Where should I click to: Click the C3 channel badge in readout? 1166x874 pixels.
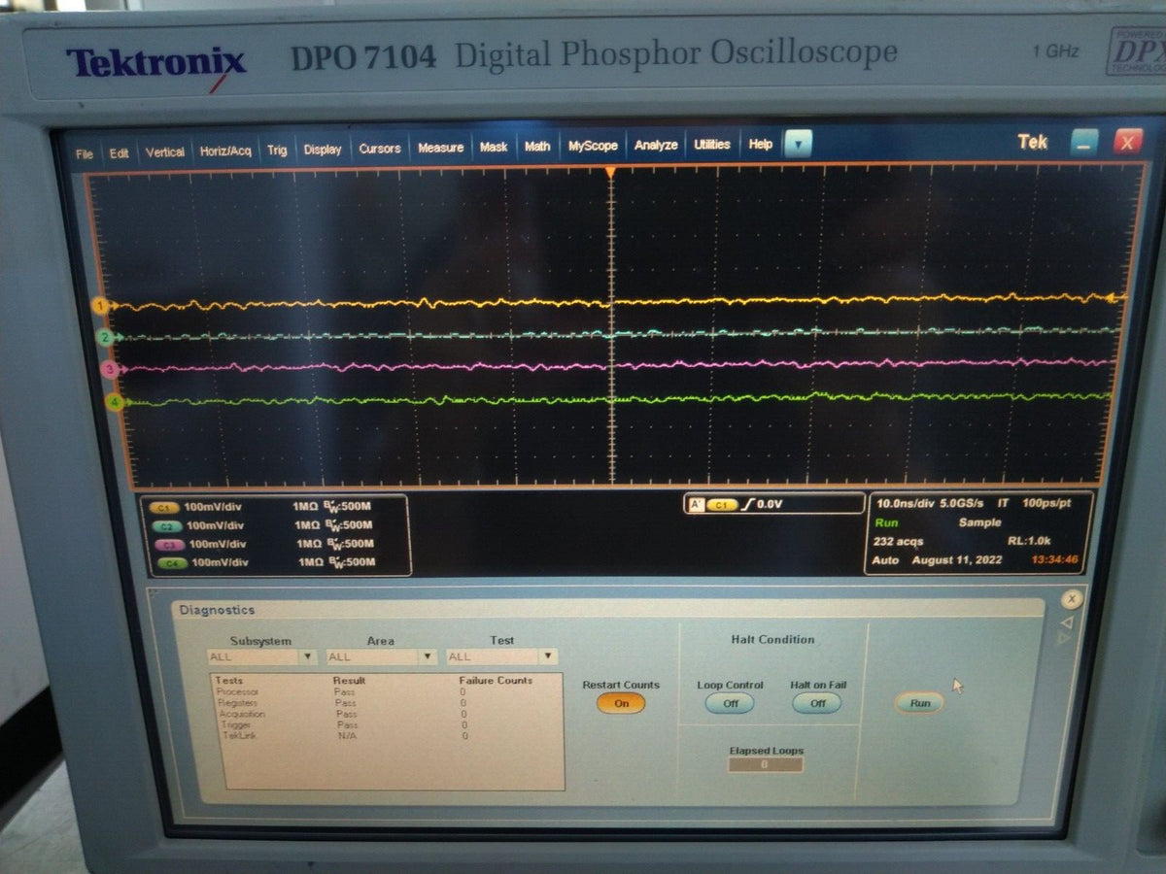(169, 545)
